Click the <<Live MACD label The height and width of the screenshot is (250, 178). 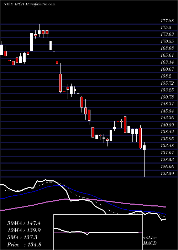[150, 241]
